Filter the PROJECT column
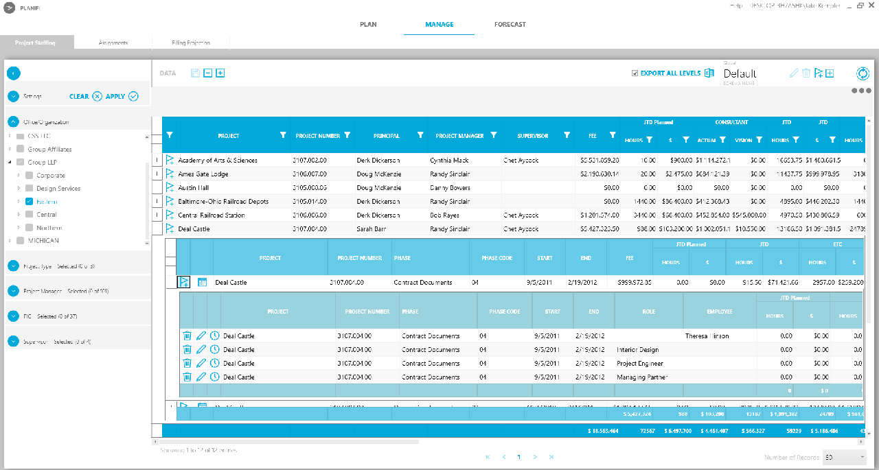Screen dimensions: 879x470 point(283,135)
